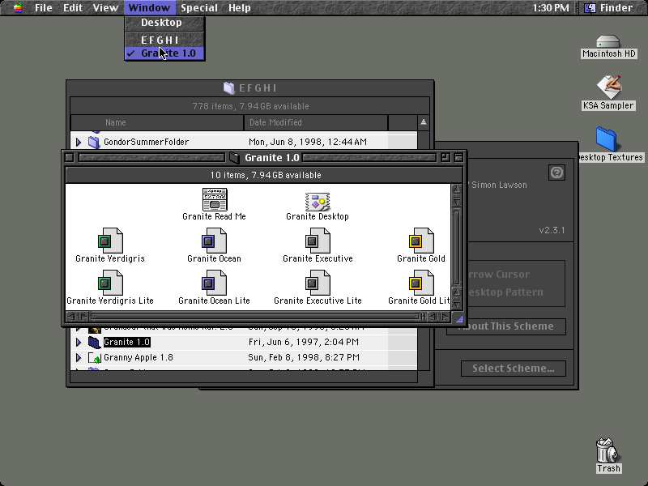Click the Window menu title
This screenshot has width=648, height=486.
click(149, 7)
